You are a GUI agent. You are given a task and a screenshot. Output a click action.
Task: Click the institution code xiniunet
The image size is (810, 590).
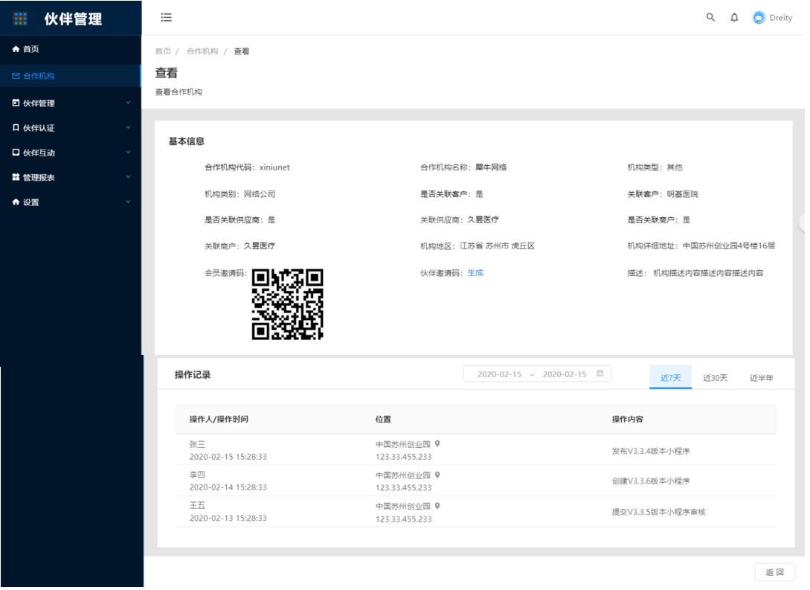point(274,167)
